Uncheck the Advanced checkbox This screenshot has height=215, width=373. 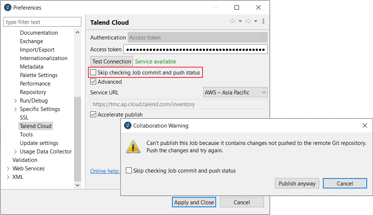coord(94,82)
